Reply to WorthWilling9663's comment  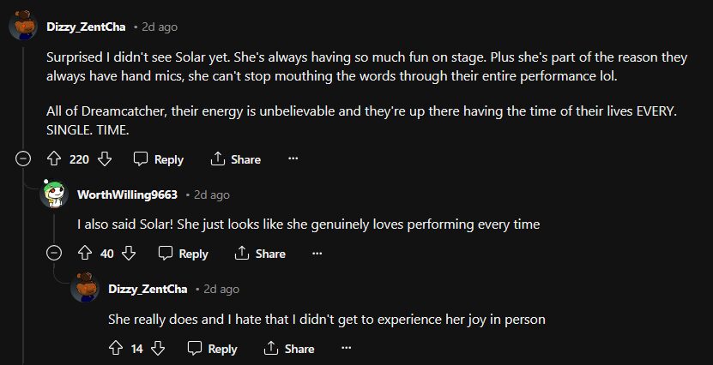tap(184, 254)
